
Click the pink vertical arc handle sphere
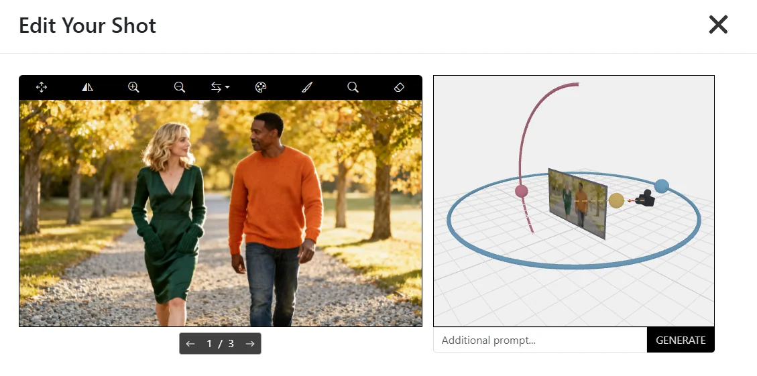click(x=522, y=191)
